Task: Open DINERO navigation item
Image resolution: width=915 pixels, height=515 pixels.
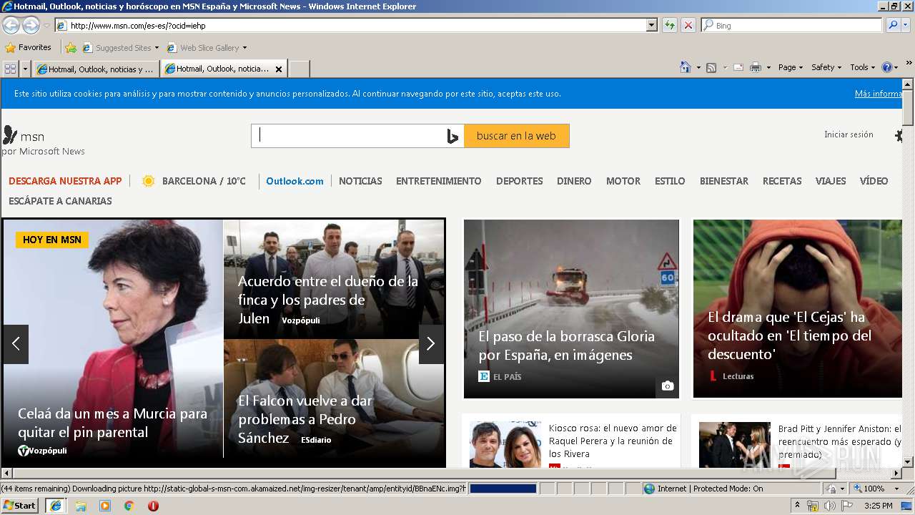Action: pos(574,181)
